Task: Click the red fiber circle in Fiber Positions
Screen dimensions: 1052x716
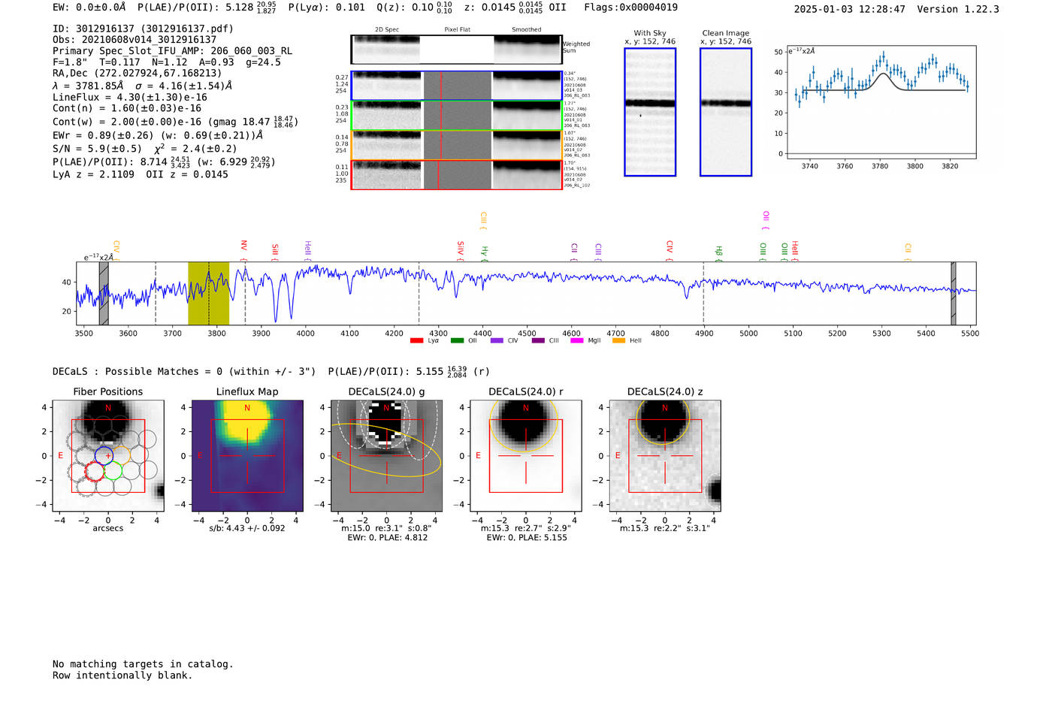Action: click(x=94, y=471)
